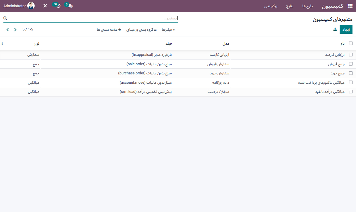The height and width of the screenshot is (223, 356).
Task: Check the جمع فروش row checkbox
Action: 351,64
